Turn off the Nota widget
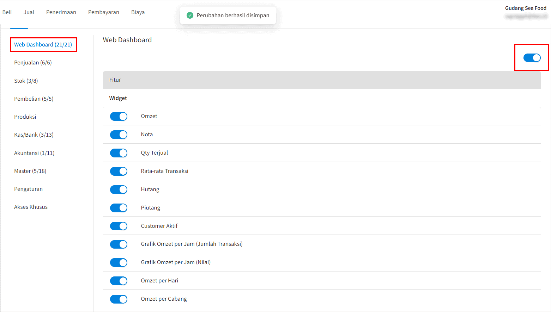The image size is (551, 312). pyautogui.click(x=119, y=135)
